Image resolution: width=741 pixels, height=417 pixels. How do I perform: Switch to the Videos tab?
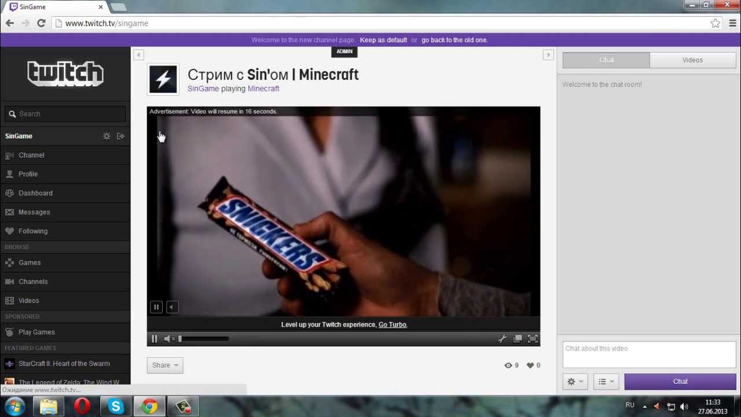point(693,60)
